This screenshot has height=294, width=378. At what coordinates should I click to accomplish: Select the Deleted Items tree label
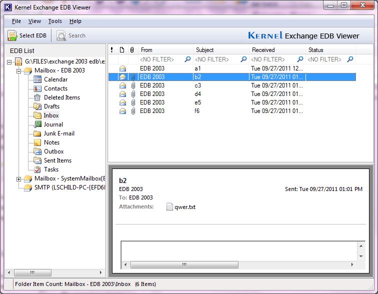(61, 97)
